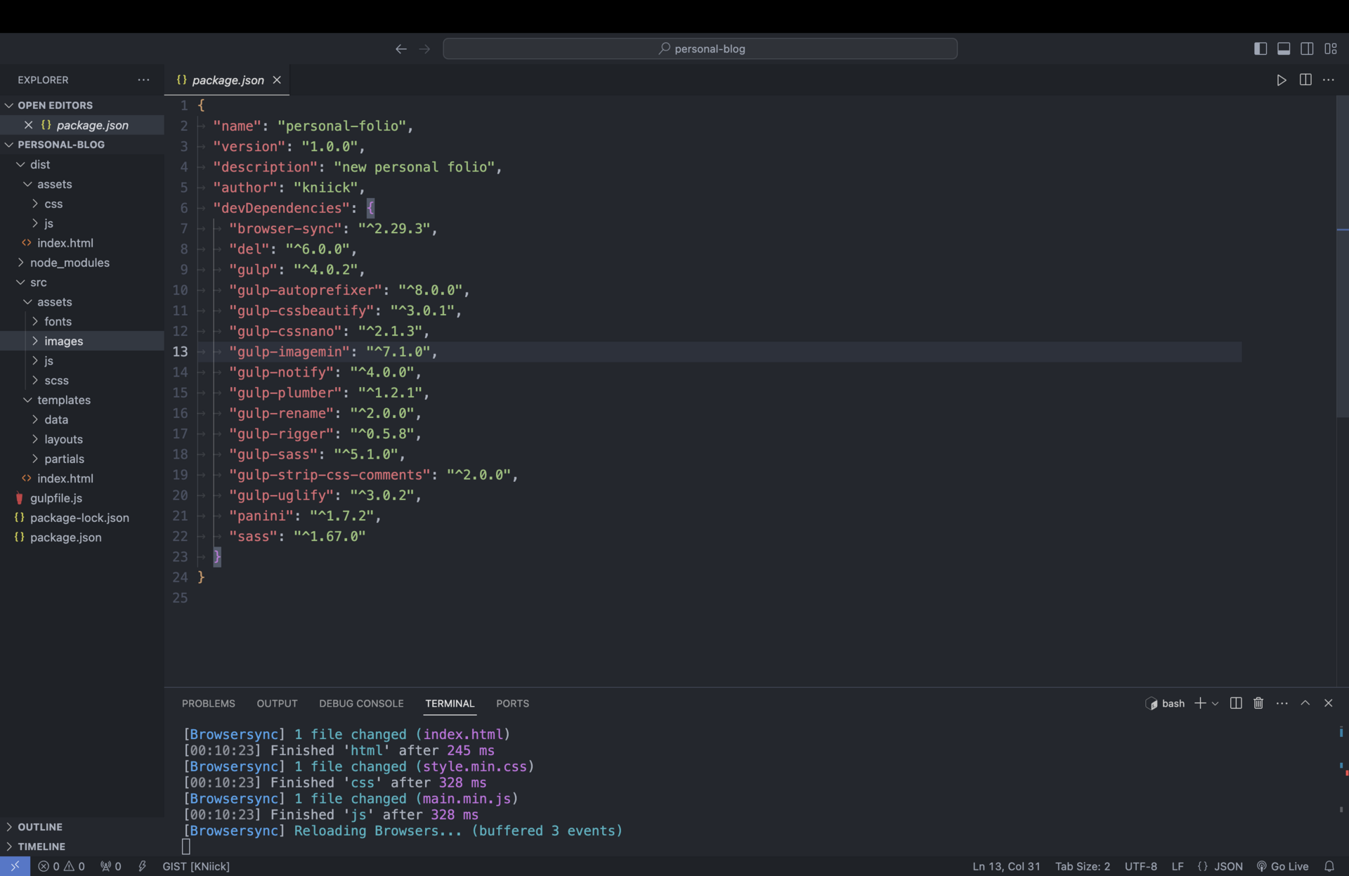Viewport: 1349px width, 876px height.
Task: Select the PROBLEMS tab
Action: tap(209, 703)
